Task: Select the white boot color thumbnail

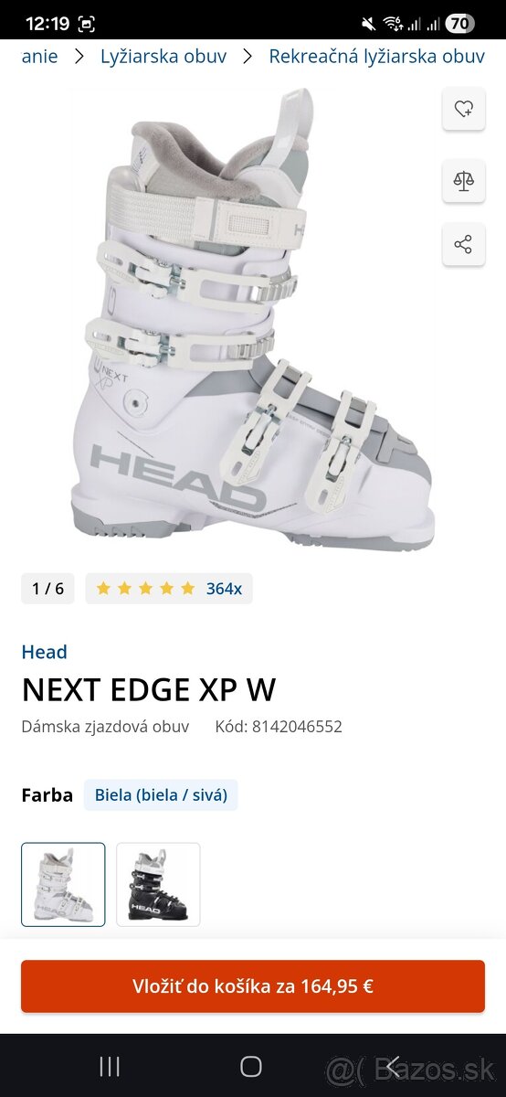Action: [x=63, y=885]
